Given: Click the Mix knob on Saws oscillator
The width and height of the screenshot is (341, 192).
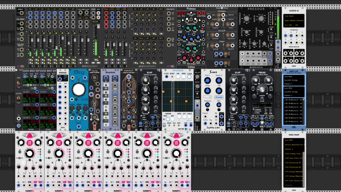Looking at the screenshot, I should click(x=219, y=105).
